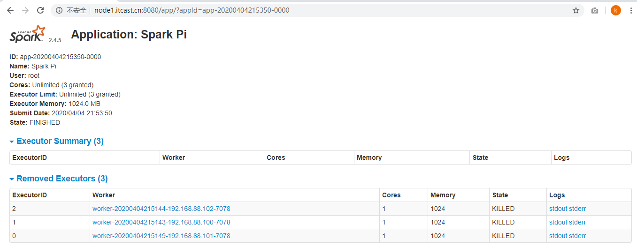This screenshot has width=637, height=247.
Task: Open worker link ending 192.168.88.100-7078
Action: coord(161,222)
